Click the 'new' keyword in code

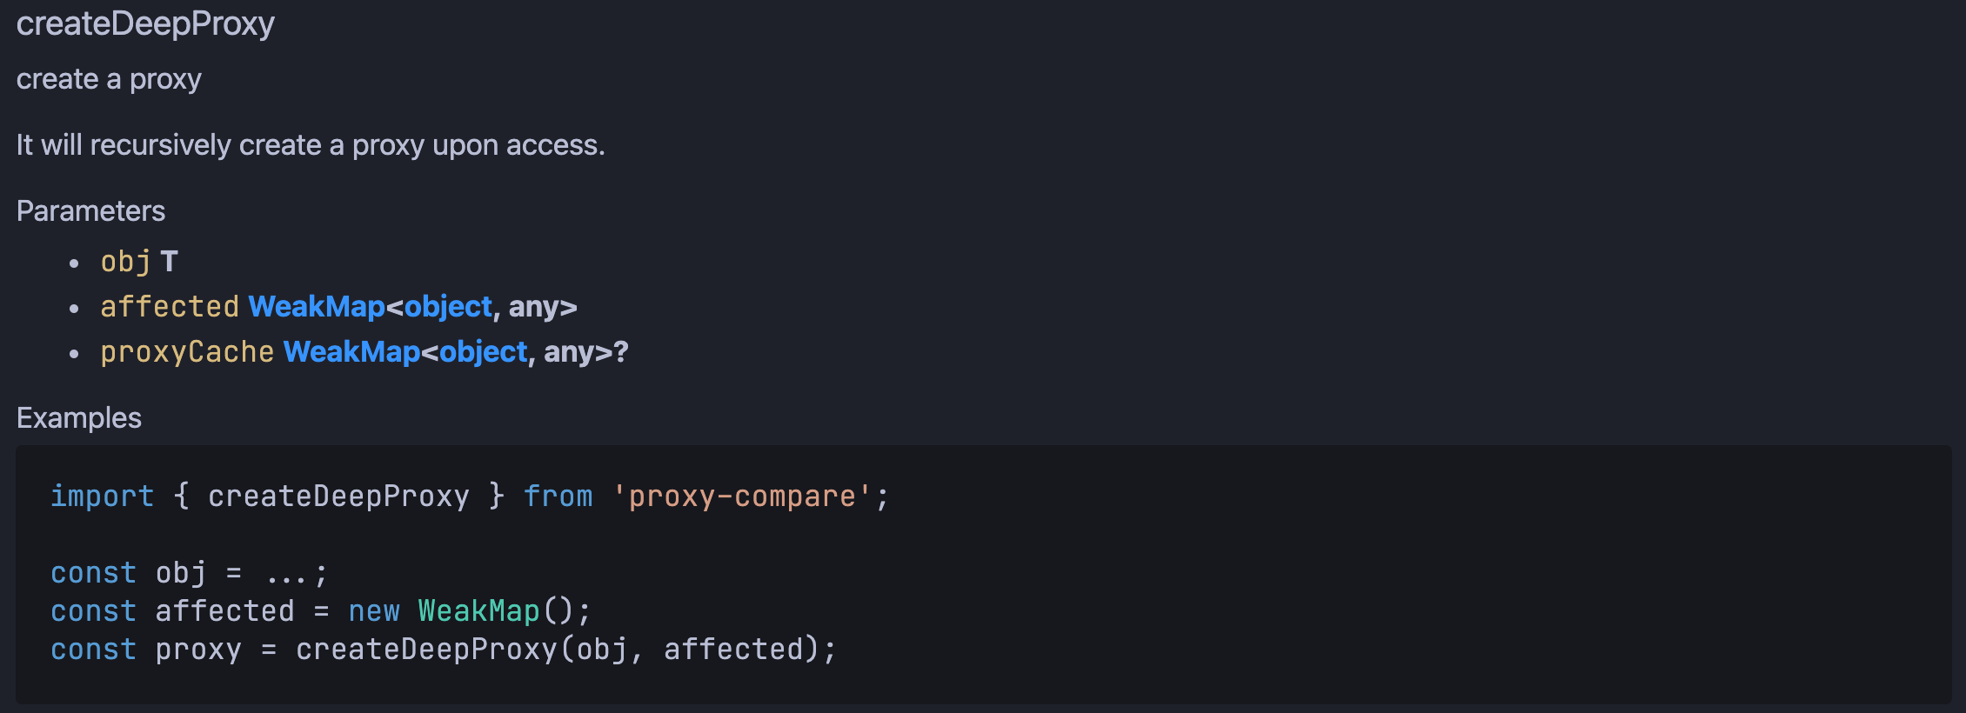[373, 611]
